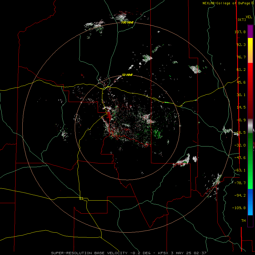Click the -78.7 velocity scale value
This screenshot has height=255, width=255.
tap(240, 183)
